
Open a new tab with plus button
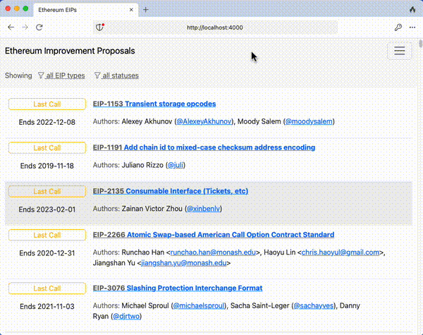(146, 10)
